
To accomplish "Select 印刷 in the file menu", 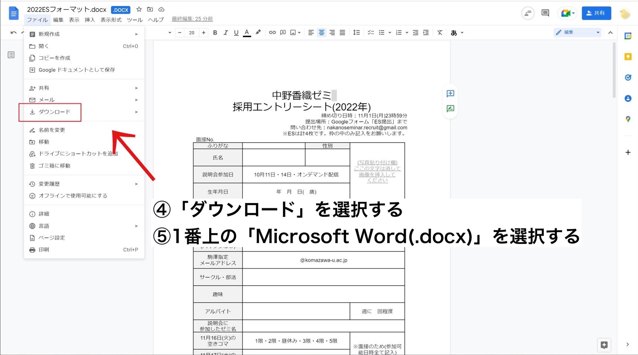I will click(x=84, y=250).
